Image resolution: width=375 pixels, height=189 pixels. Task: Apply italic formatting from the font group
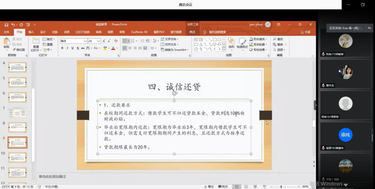coord(67,48)
